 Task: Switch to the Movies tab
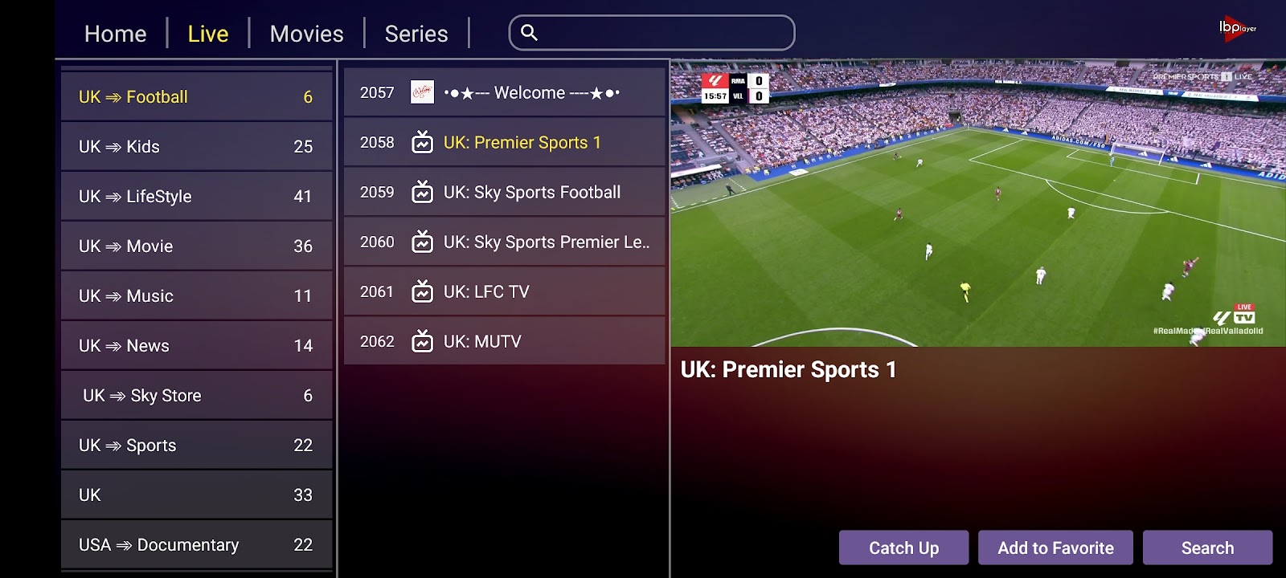tap(306, 34)
